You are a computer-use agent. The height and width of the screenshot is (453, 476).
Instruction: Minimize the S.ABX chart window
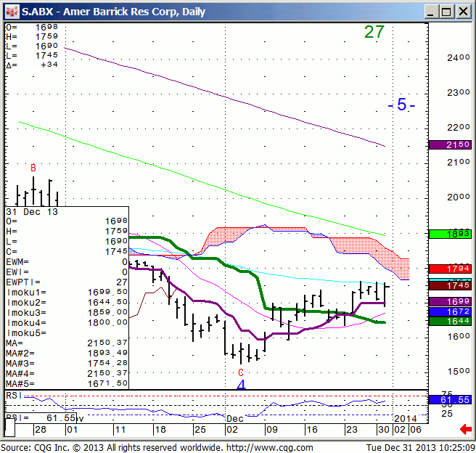point(431,12)
